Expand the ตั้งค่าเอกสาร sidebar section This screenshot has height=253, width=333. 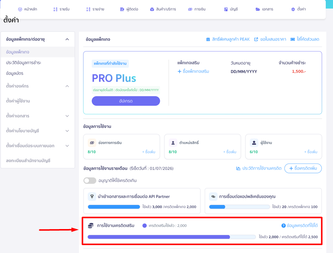click(67, 116)
